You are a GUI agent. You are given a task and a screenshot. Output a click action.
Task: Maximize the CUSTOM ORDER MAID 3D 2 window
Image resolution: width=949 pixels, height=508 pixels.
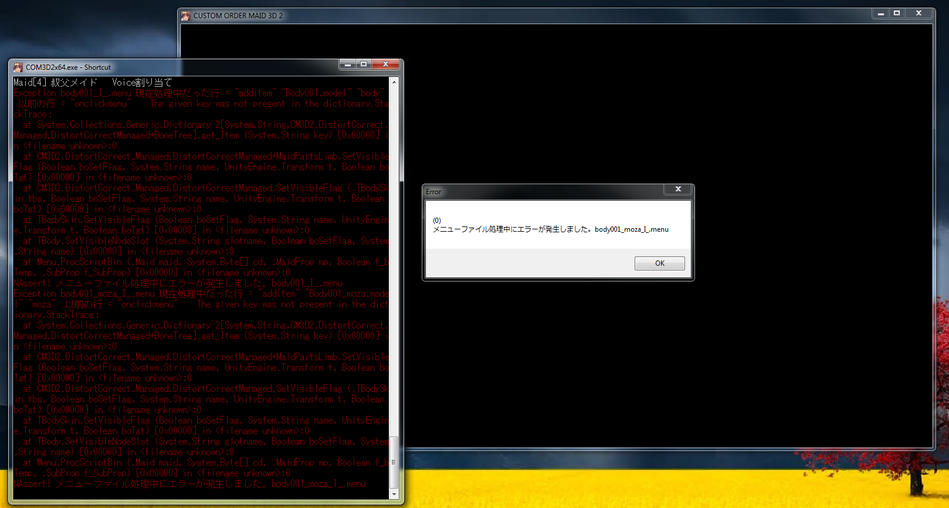[896, 13]
